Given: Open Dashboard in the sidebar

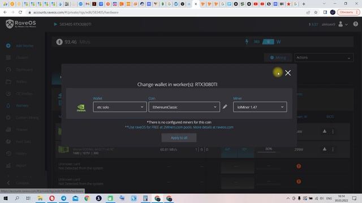Looking at the screenshot, I should click(x=20, y=69).
